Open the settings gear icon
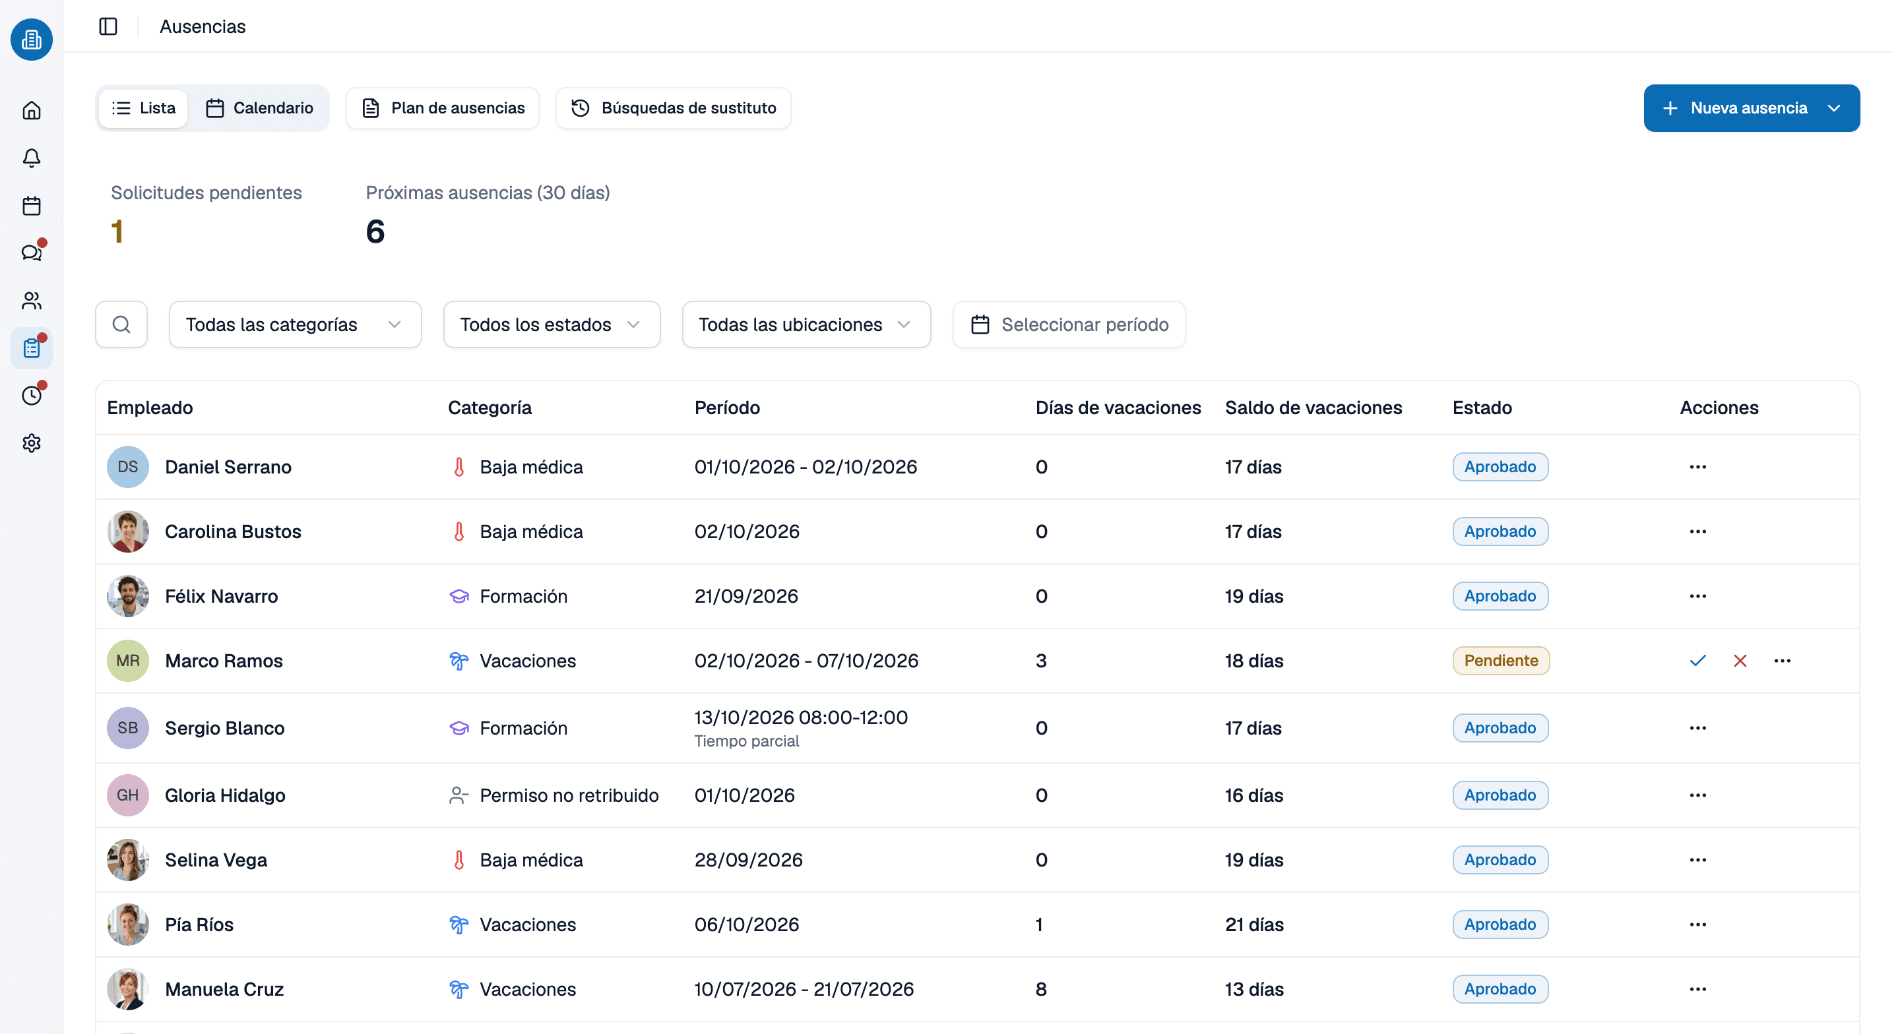1900x1034 pixels. point(31,443)
